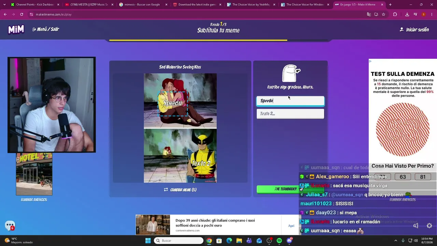437x246 pixels.
Task: Open Google Chrome from the taskbar
Action: (x=209, y=241)
